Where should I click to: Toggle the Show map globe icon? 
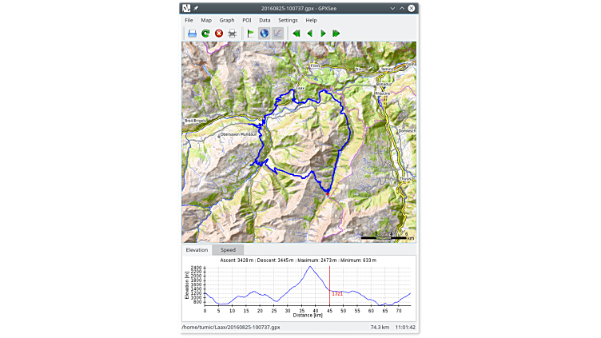tap(264, 34)
